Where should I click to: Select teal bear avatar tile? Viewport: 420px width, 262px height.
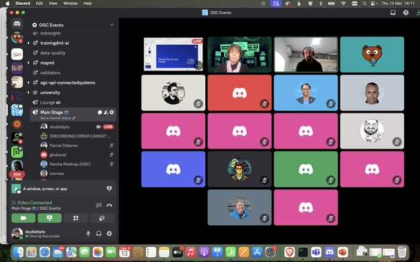coord(372,55)
